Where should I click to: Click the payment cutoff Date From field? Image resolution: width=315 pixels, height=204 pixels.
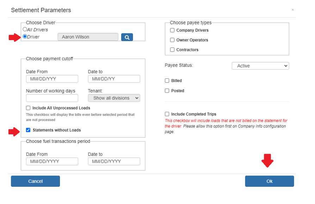click(52, 79)
